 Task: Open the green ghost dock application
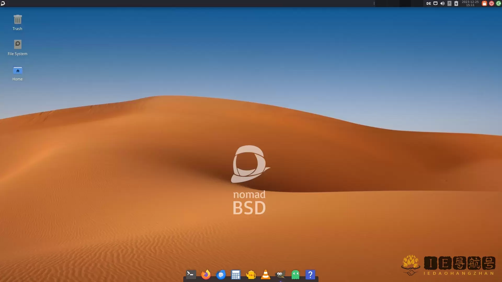[295, 275]
